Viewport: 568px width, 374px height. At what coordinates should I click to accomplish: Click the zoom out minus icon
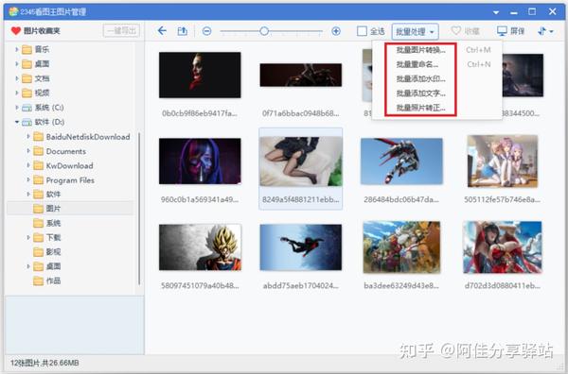(x=206, y=31)
